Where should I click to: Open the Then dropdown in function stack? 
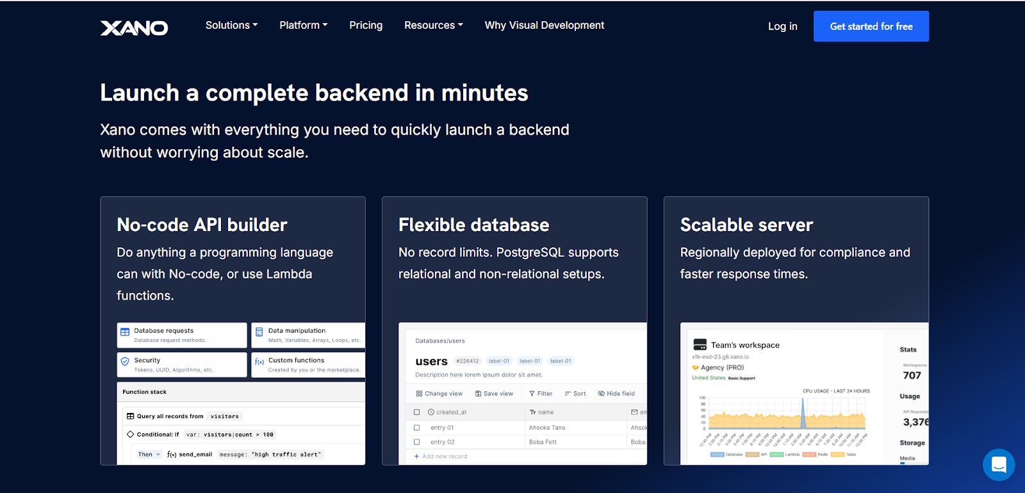[149, 455]
